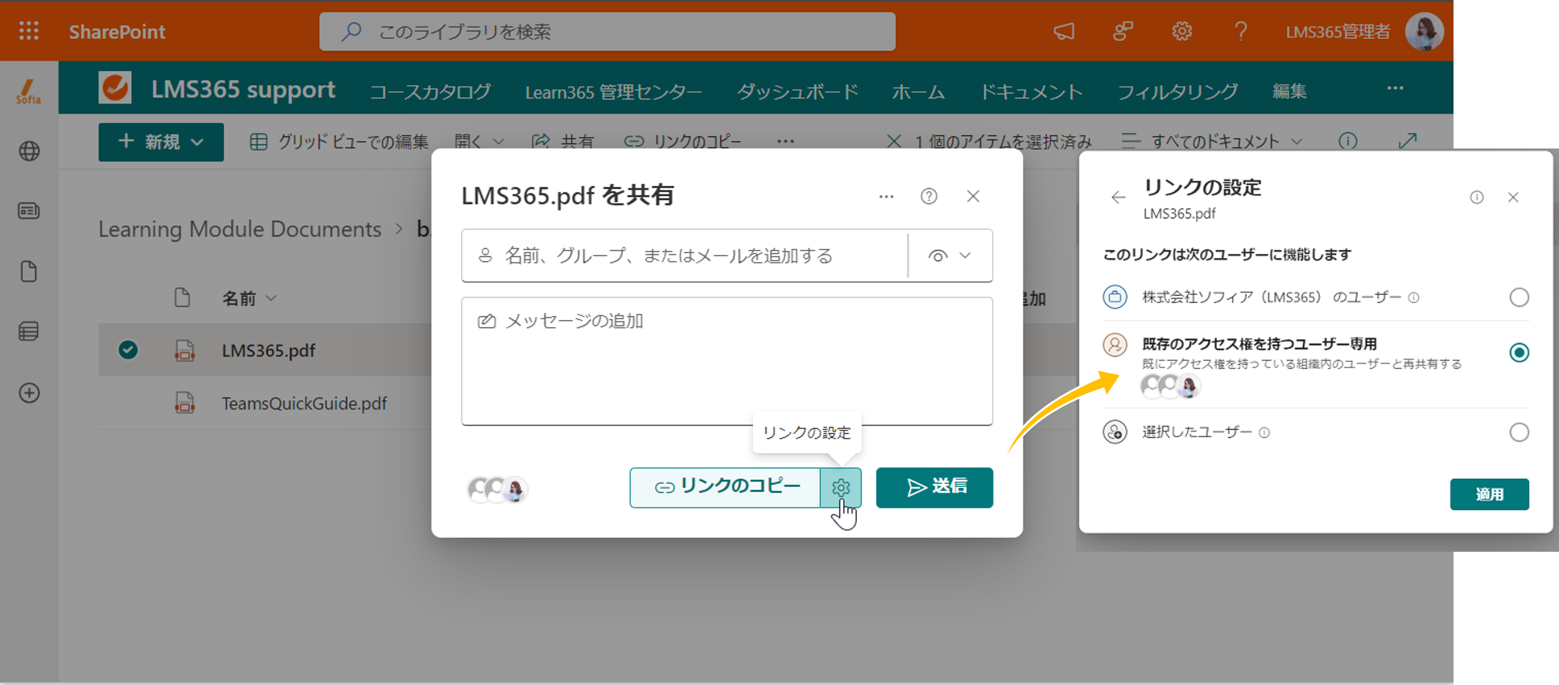Viewport: 1559px width, 685px height.
Task: Click the avatars under 既存のアクセス権を持つユーザー専用
Action: (x=1170, y=386)
